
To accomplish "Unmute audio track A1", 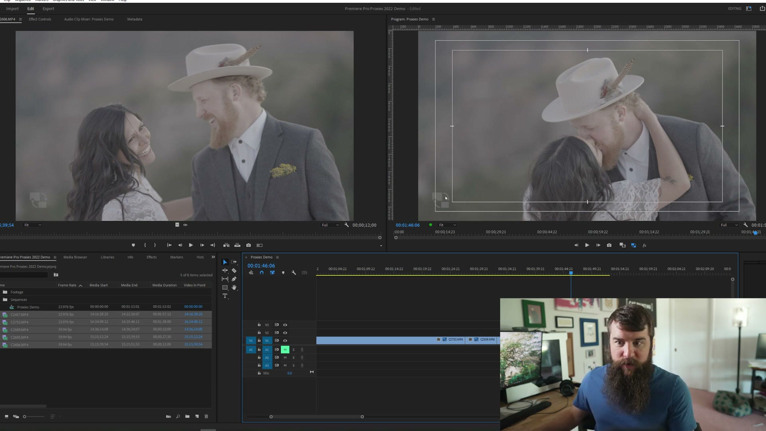I will [x=285, y=350].
